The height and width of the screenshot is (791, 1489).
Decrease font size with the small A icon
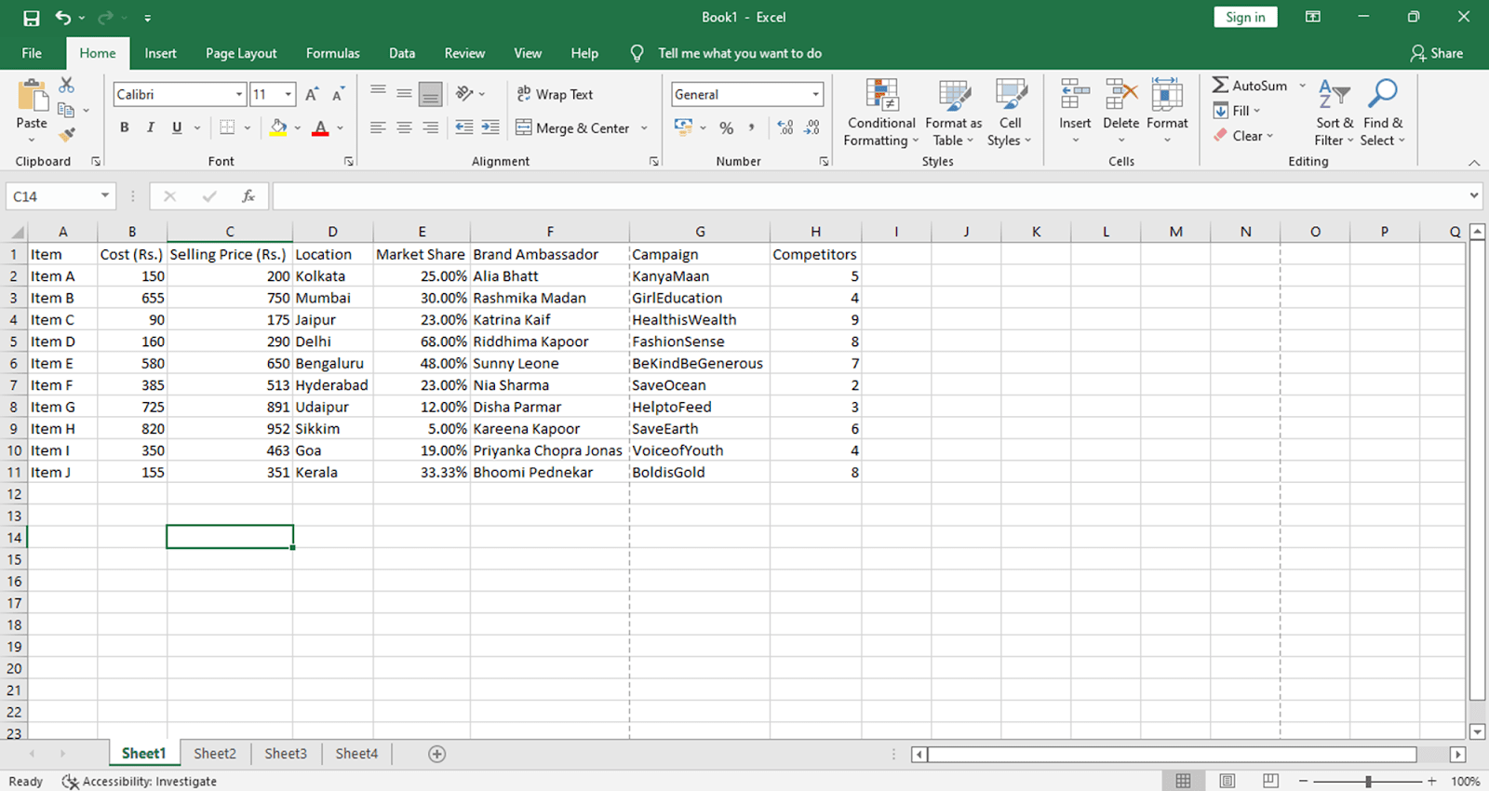point(338,94)
